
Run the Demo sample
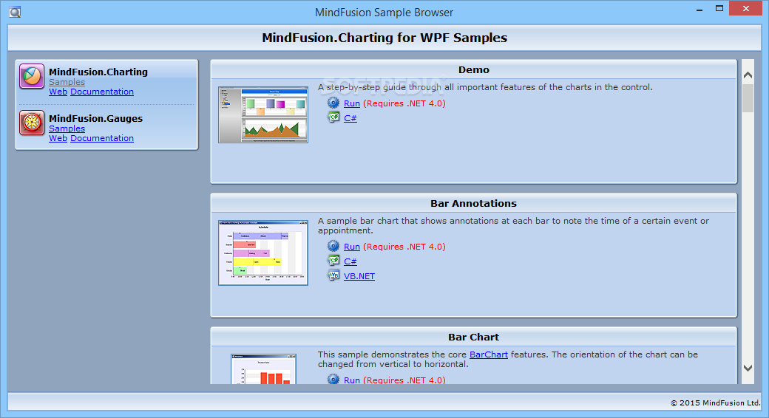pos(352,103)
